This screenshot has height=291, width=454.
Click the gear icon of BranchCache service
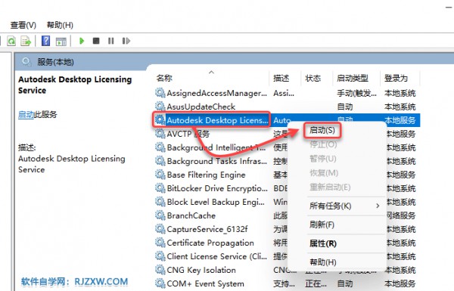160,215
